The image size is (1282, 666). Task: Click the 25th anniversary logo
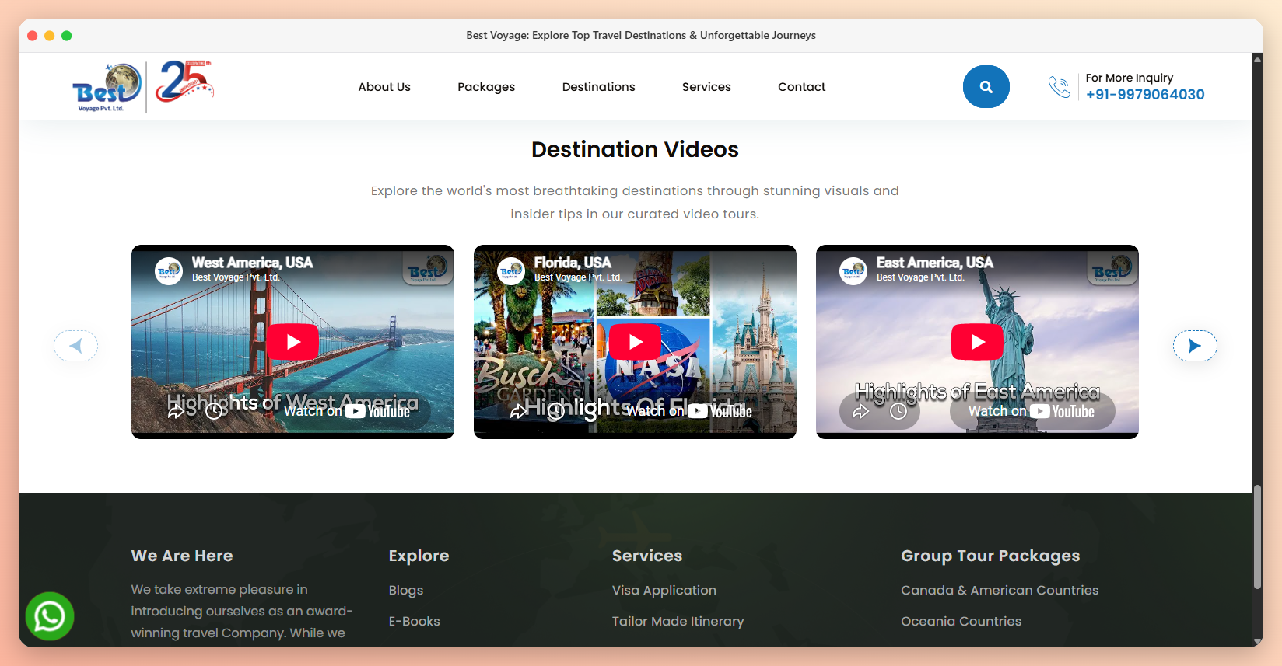[184, 82]
